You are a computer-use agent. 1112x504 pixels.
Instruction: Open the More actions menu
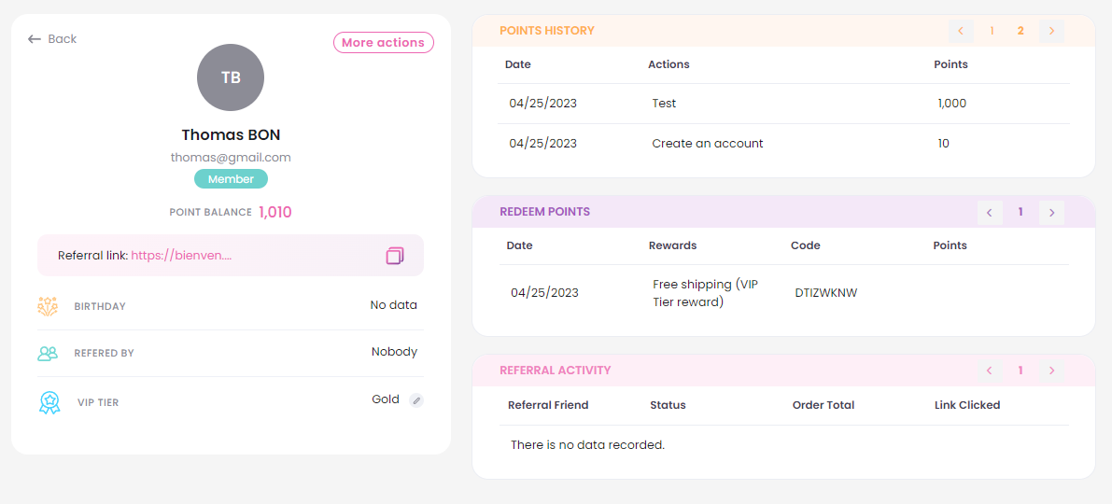(384, 43)
